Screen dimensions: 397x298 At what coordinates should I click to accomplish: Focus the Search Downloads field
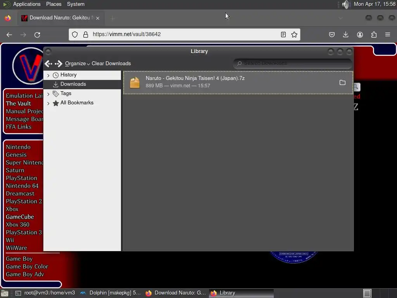[292, 63]
